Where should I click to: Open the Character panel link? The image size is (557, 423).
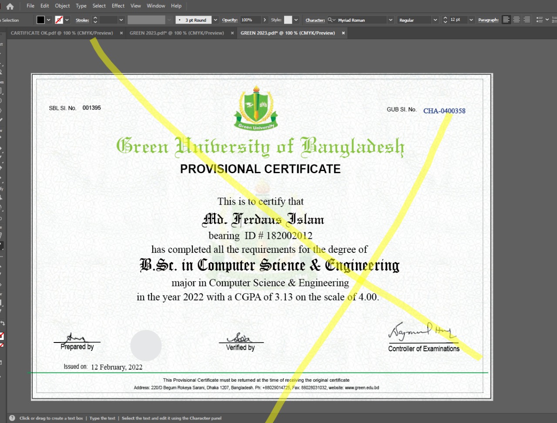pos(315,20)
